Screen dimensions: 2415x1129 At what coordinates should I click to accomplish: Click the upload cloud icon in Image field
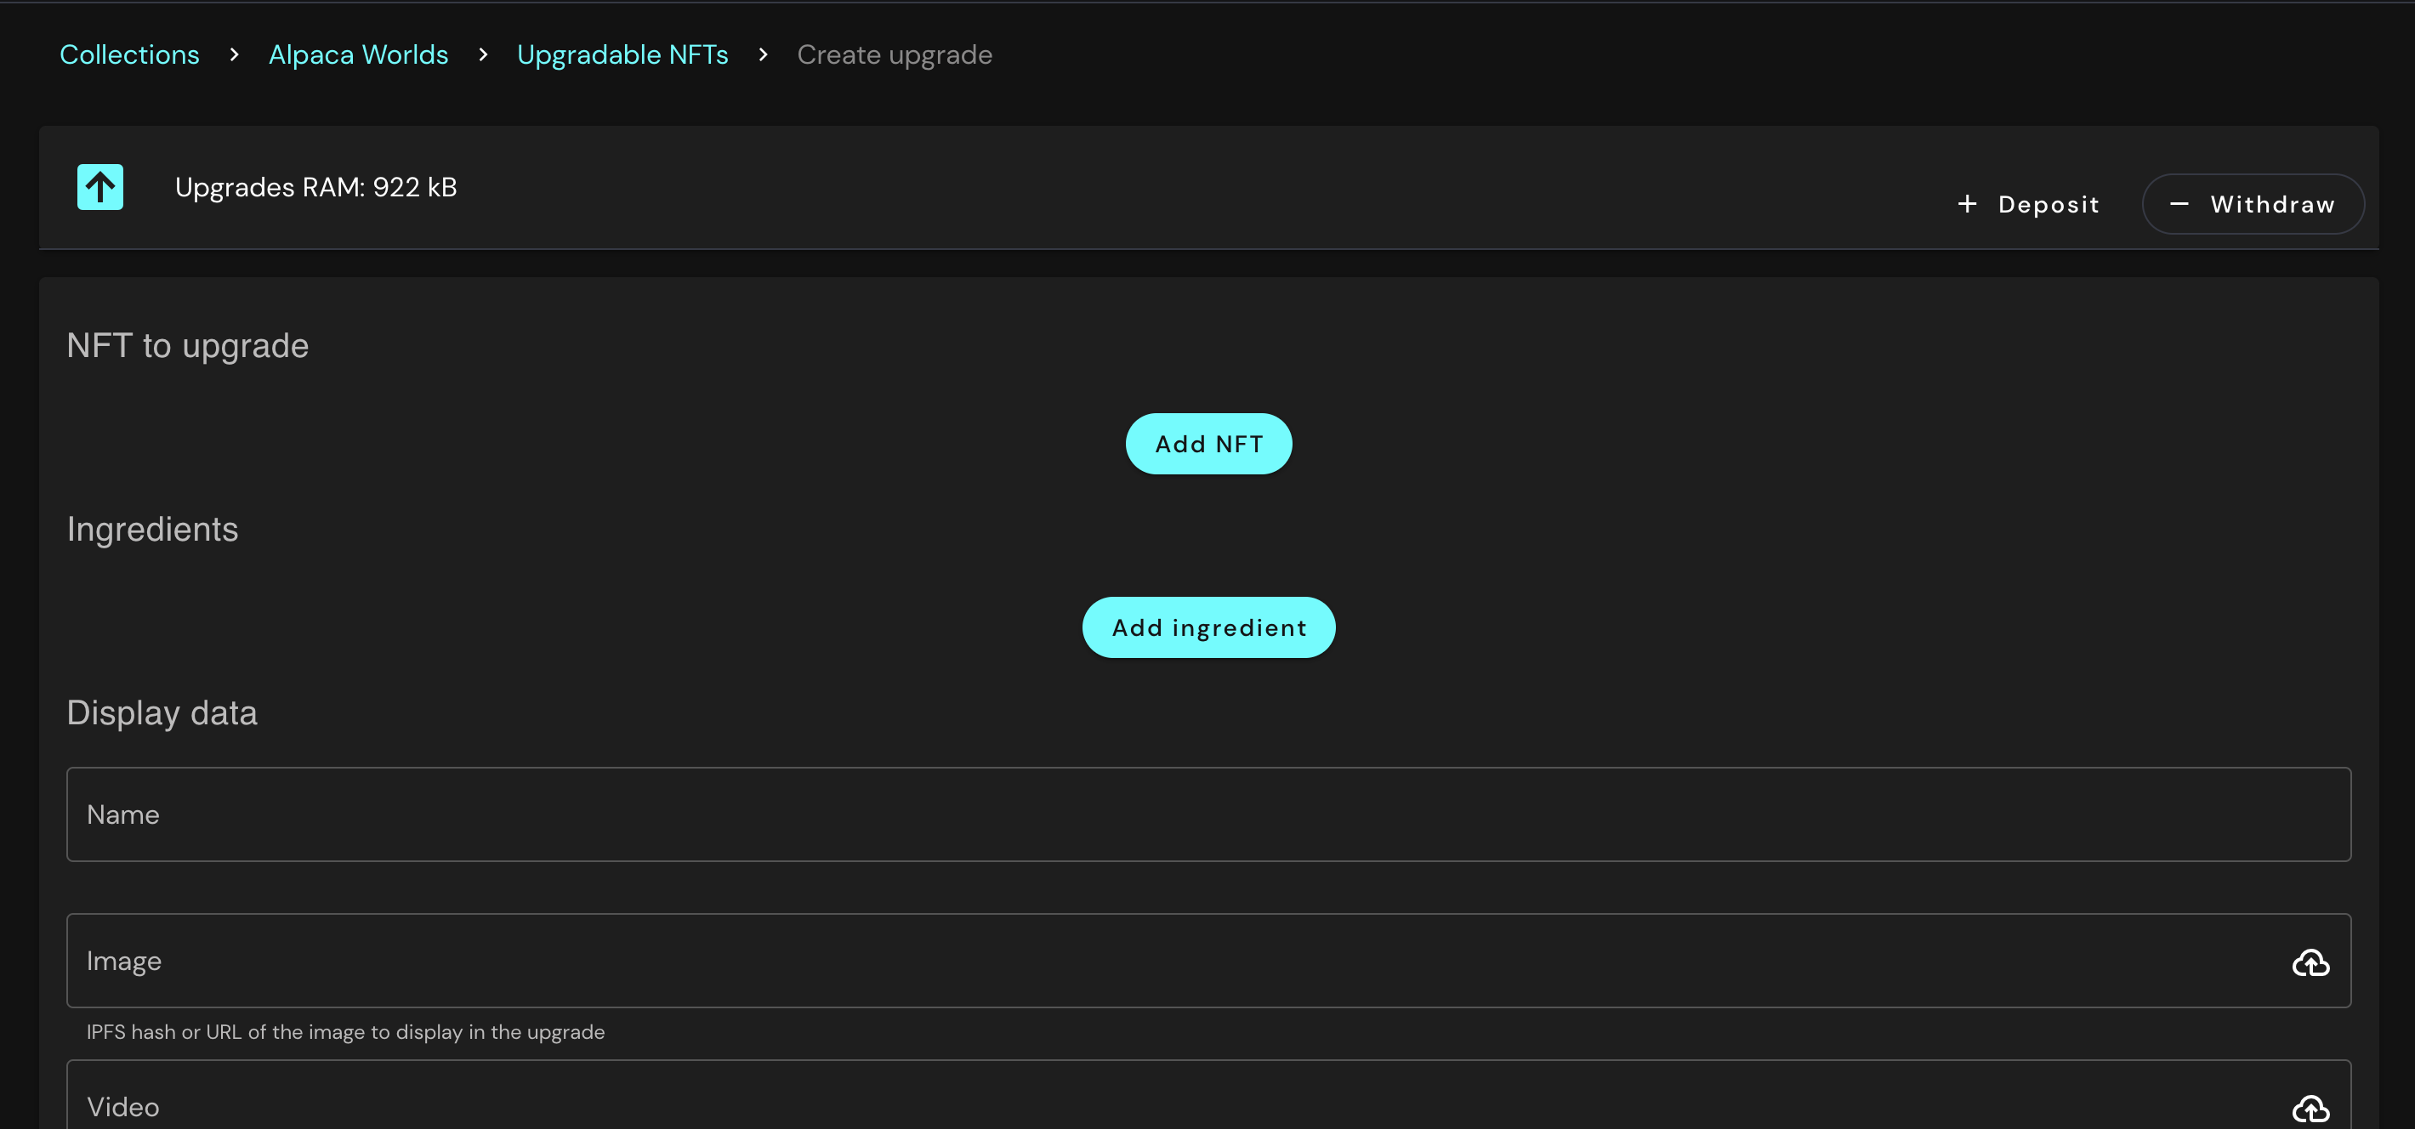[x=2310, y=962]
